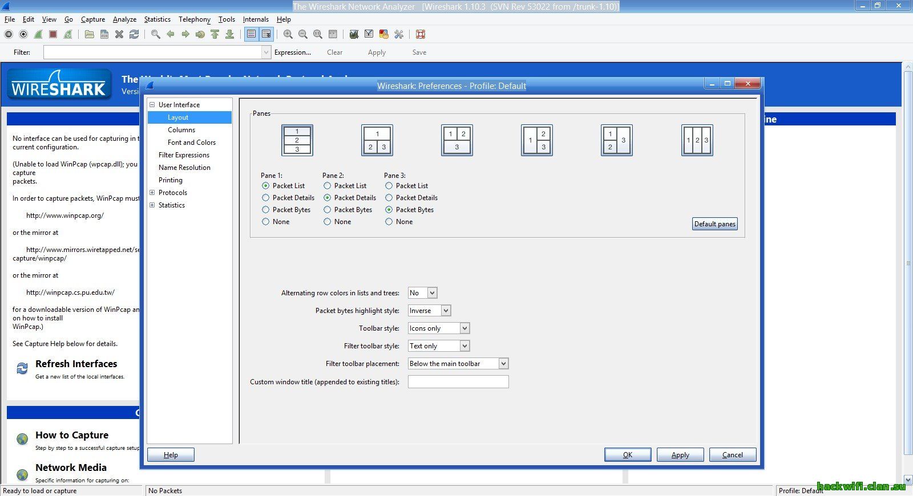
Task: Open the display filter history dropdown arrow
Action: point(266,52)
